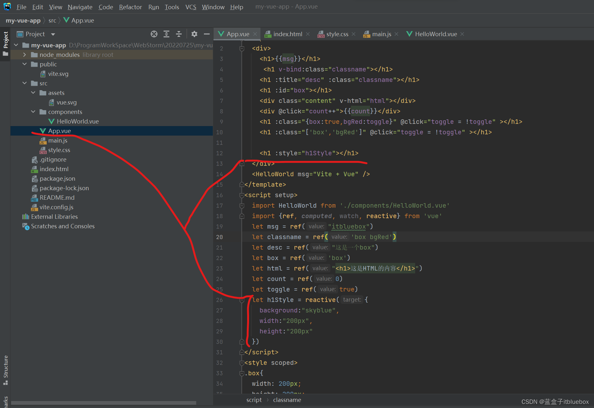594x408 pixels.
Task: Click the Expand All icon in Project panel
Action: [x=166, y=34]
